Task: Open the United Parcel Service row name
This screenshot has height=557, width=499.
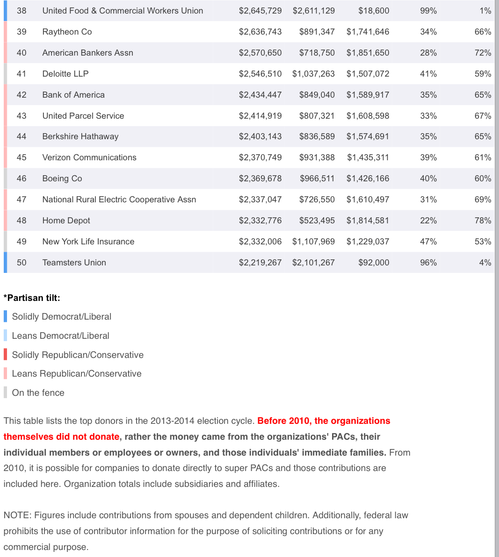Action: click(x=83, y=116)
